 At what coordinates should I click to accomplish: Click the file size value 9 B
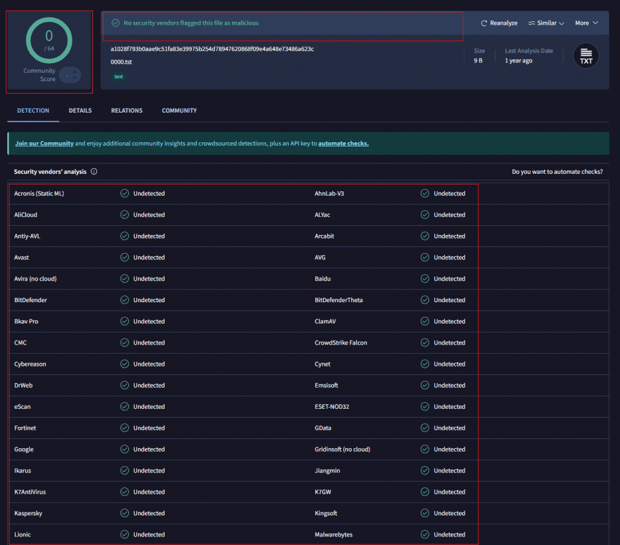tap(478, 61)
